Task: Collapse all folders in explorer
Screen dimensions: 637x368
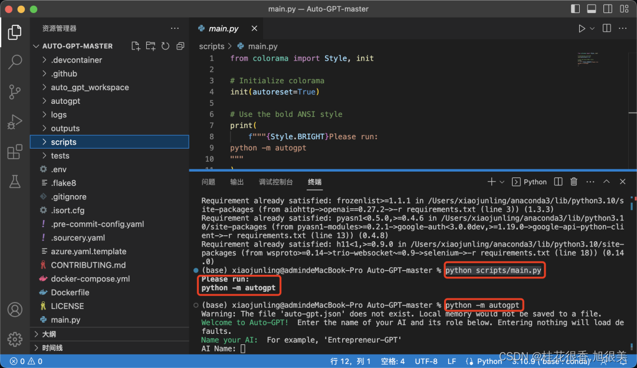Action: (x=180, y=46)
